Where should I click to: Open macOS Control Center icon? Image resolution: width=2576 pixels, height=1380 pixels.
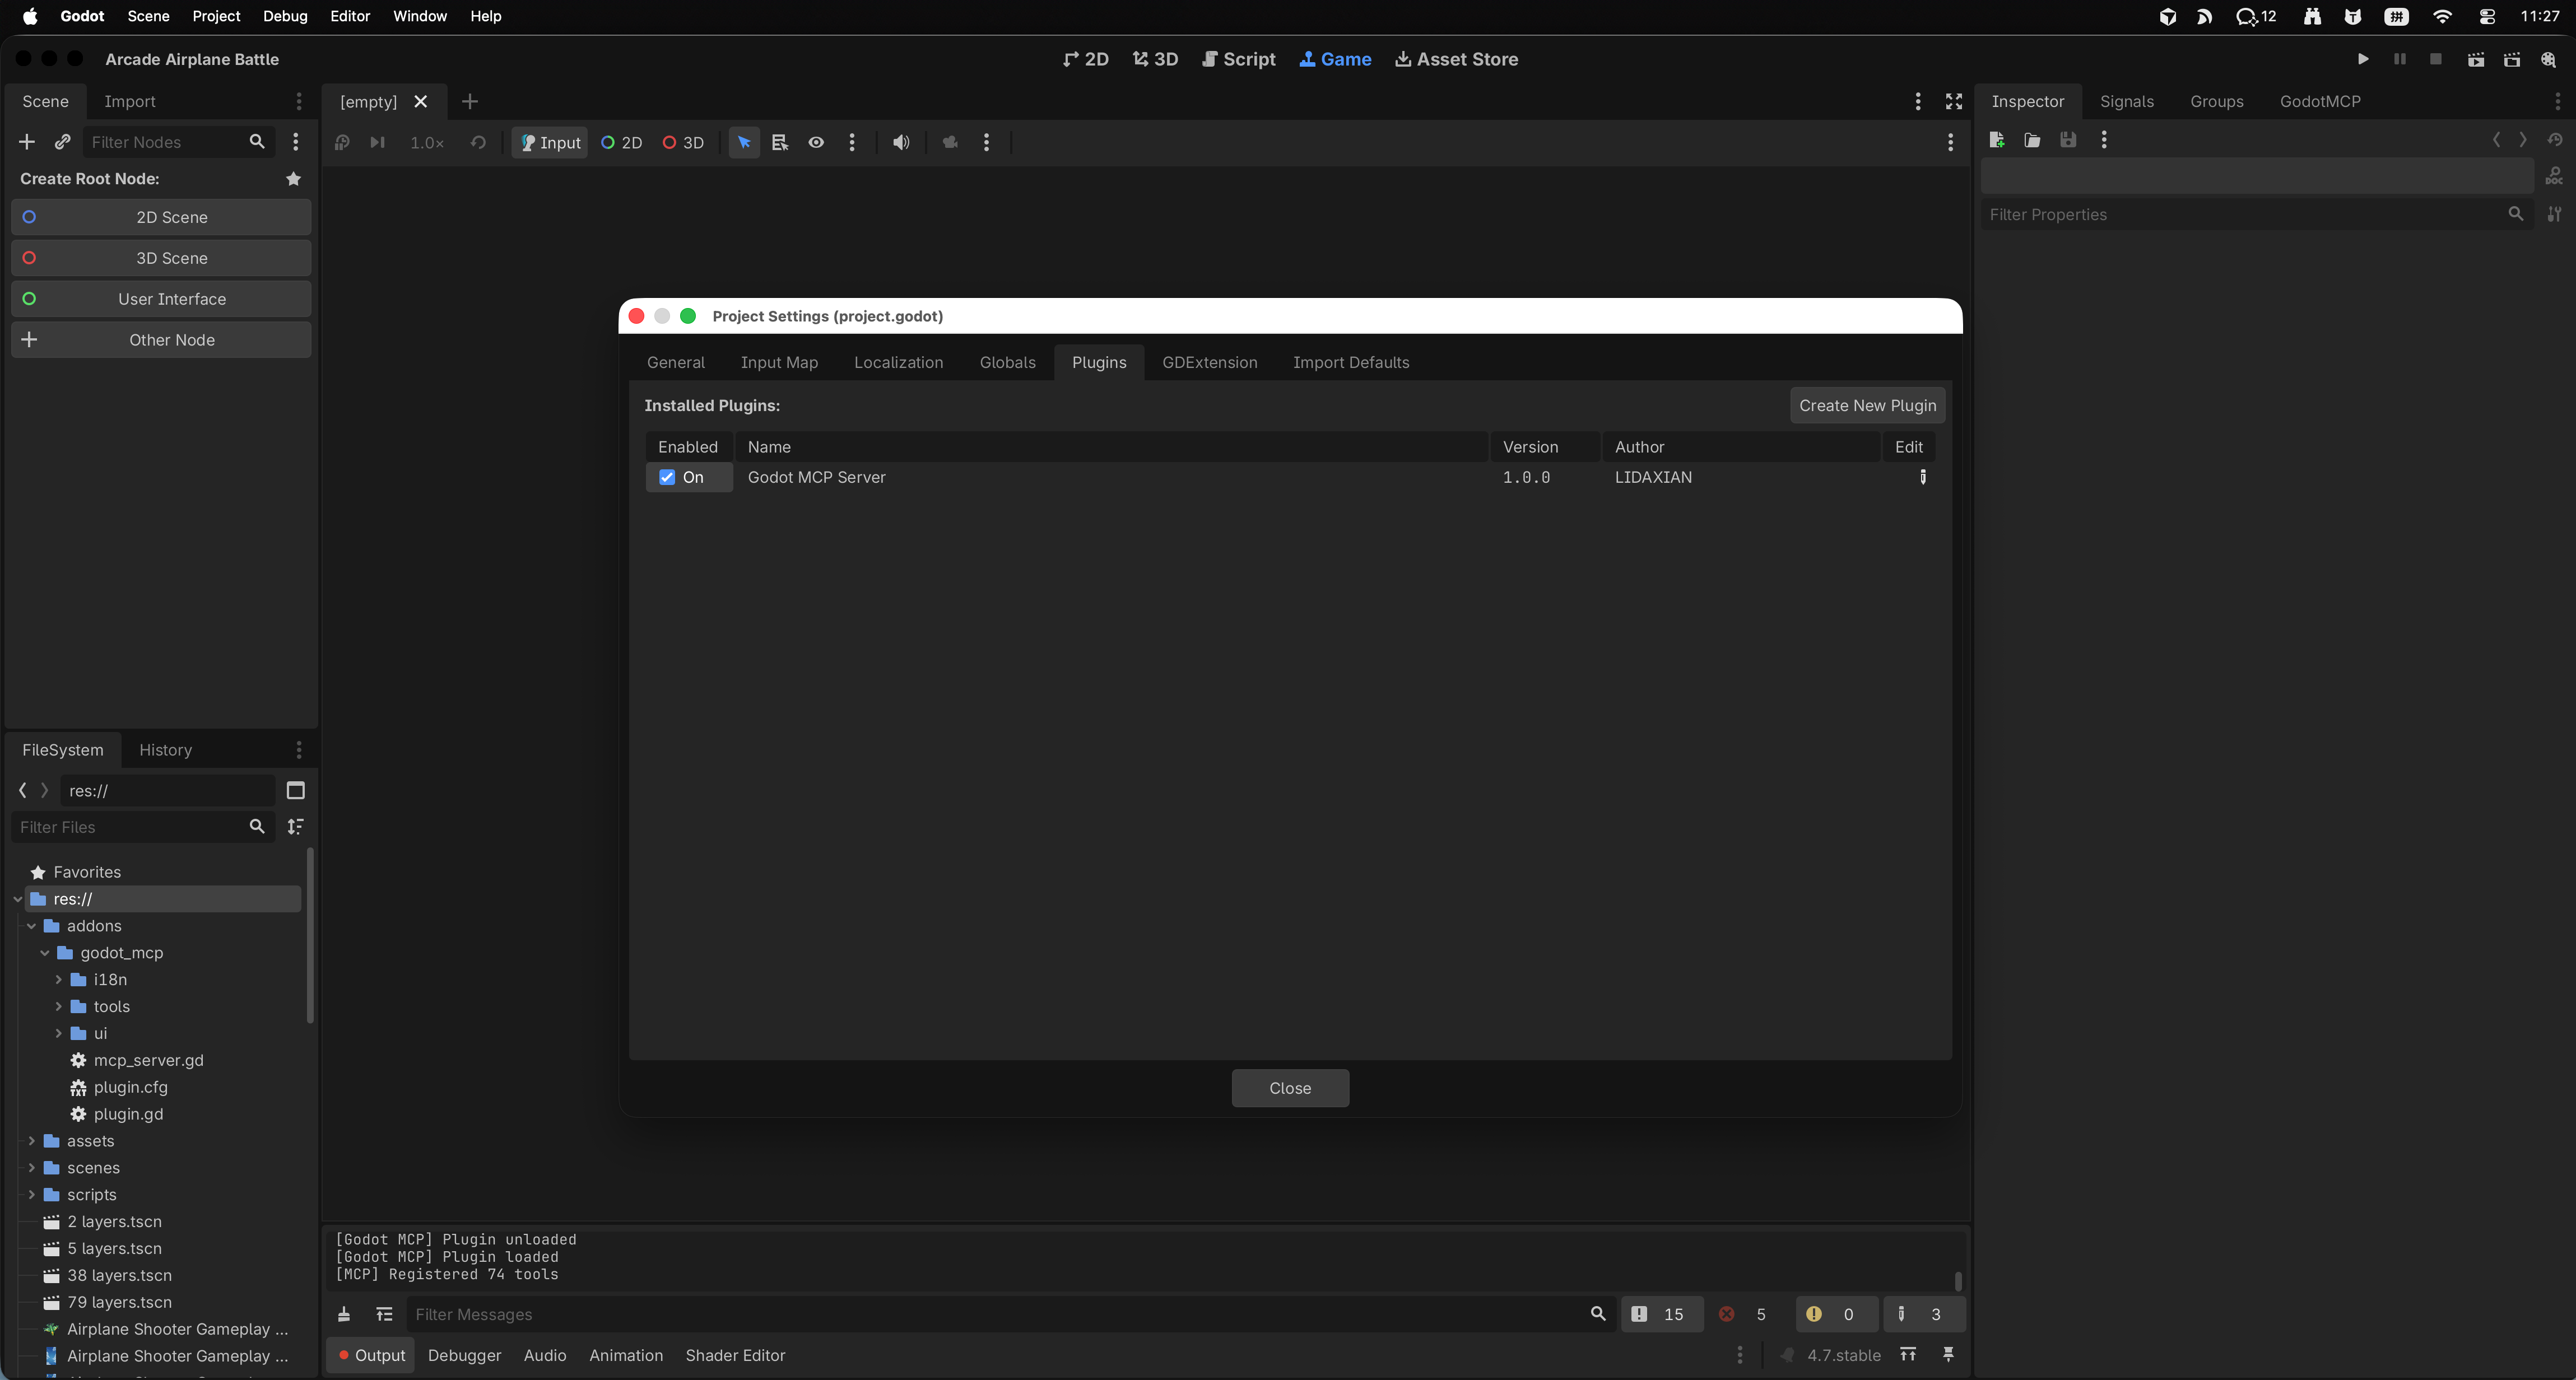pos(2487,16)
